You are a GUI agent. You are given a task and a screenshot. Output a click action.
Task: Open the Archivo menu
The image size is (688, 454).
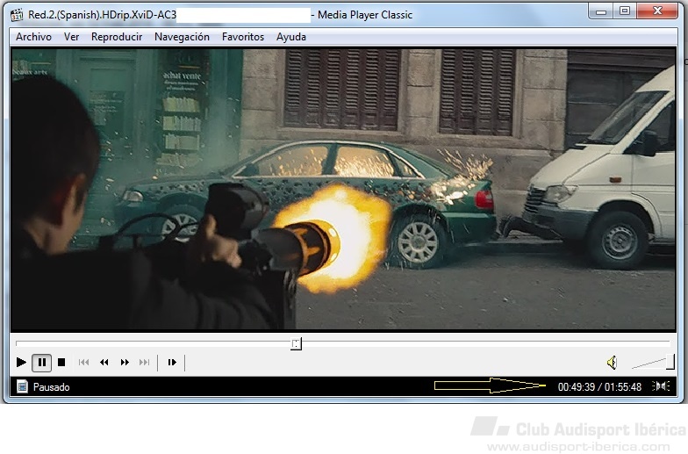33,37
